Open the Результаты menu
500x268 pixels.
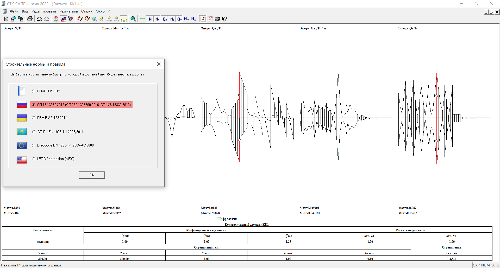[x=68, y=11]
